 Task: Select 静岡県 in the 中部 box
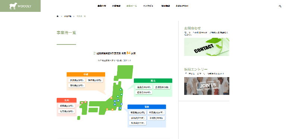pos(95,80)
